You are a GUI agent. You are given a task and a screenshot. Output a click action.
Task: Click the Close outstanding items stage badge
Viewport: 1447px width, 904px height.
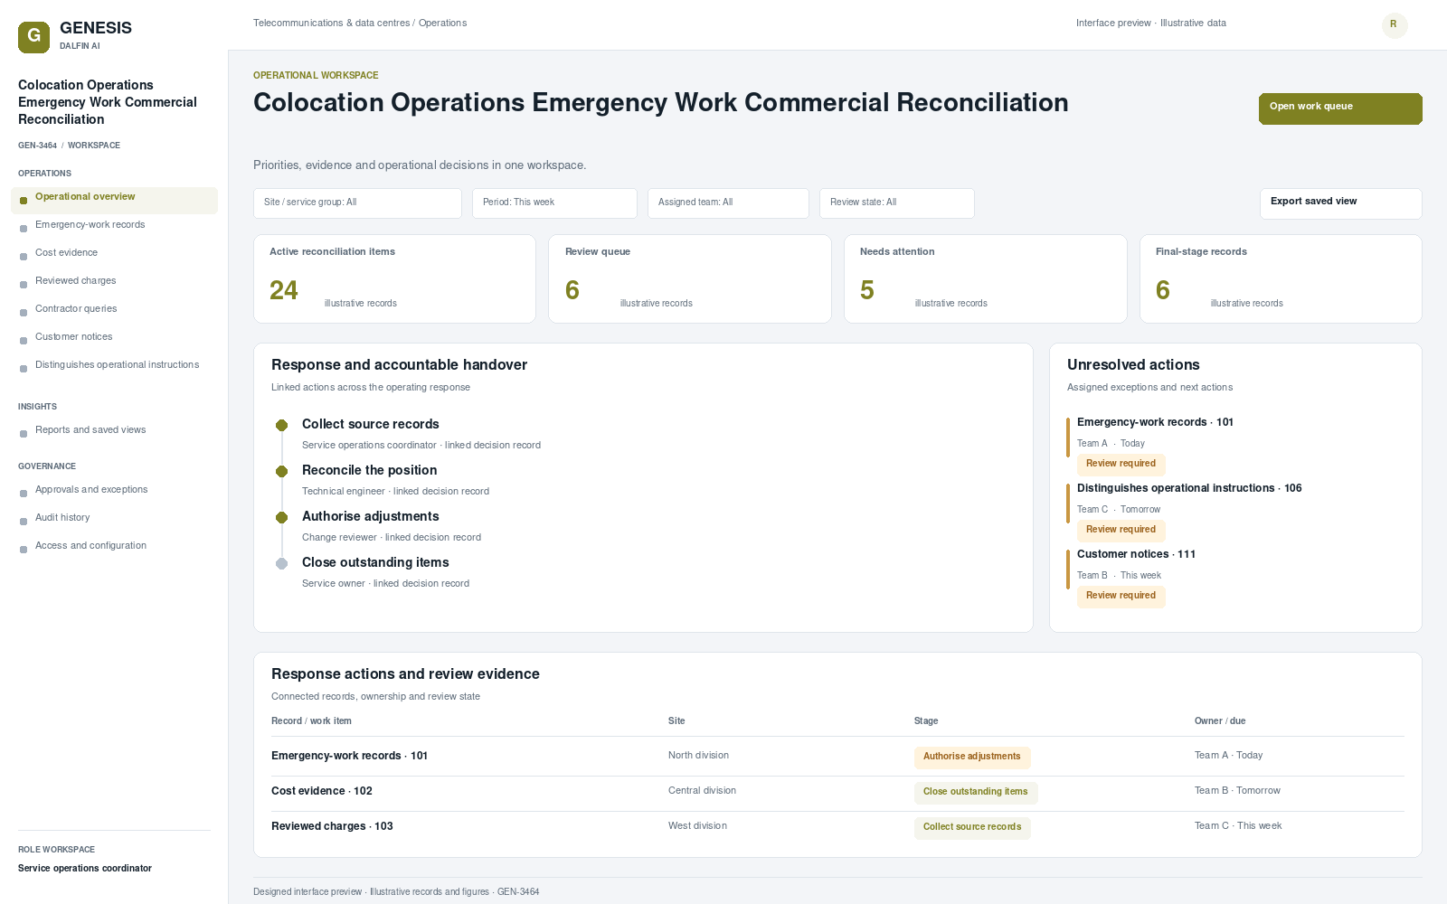click(976, 793)
